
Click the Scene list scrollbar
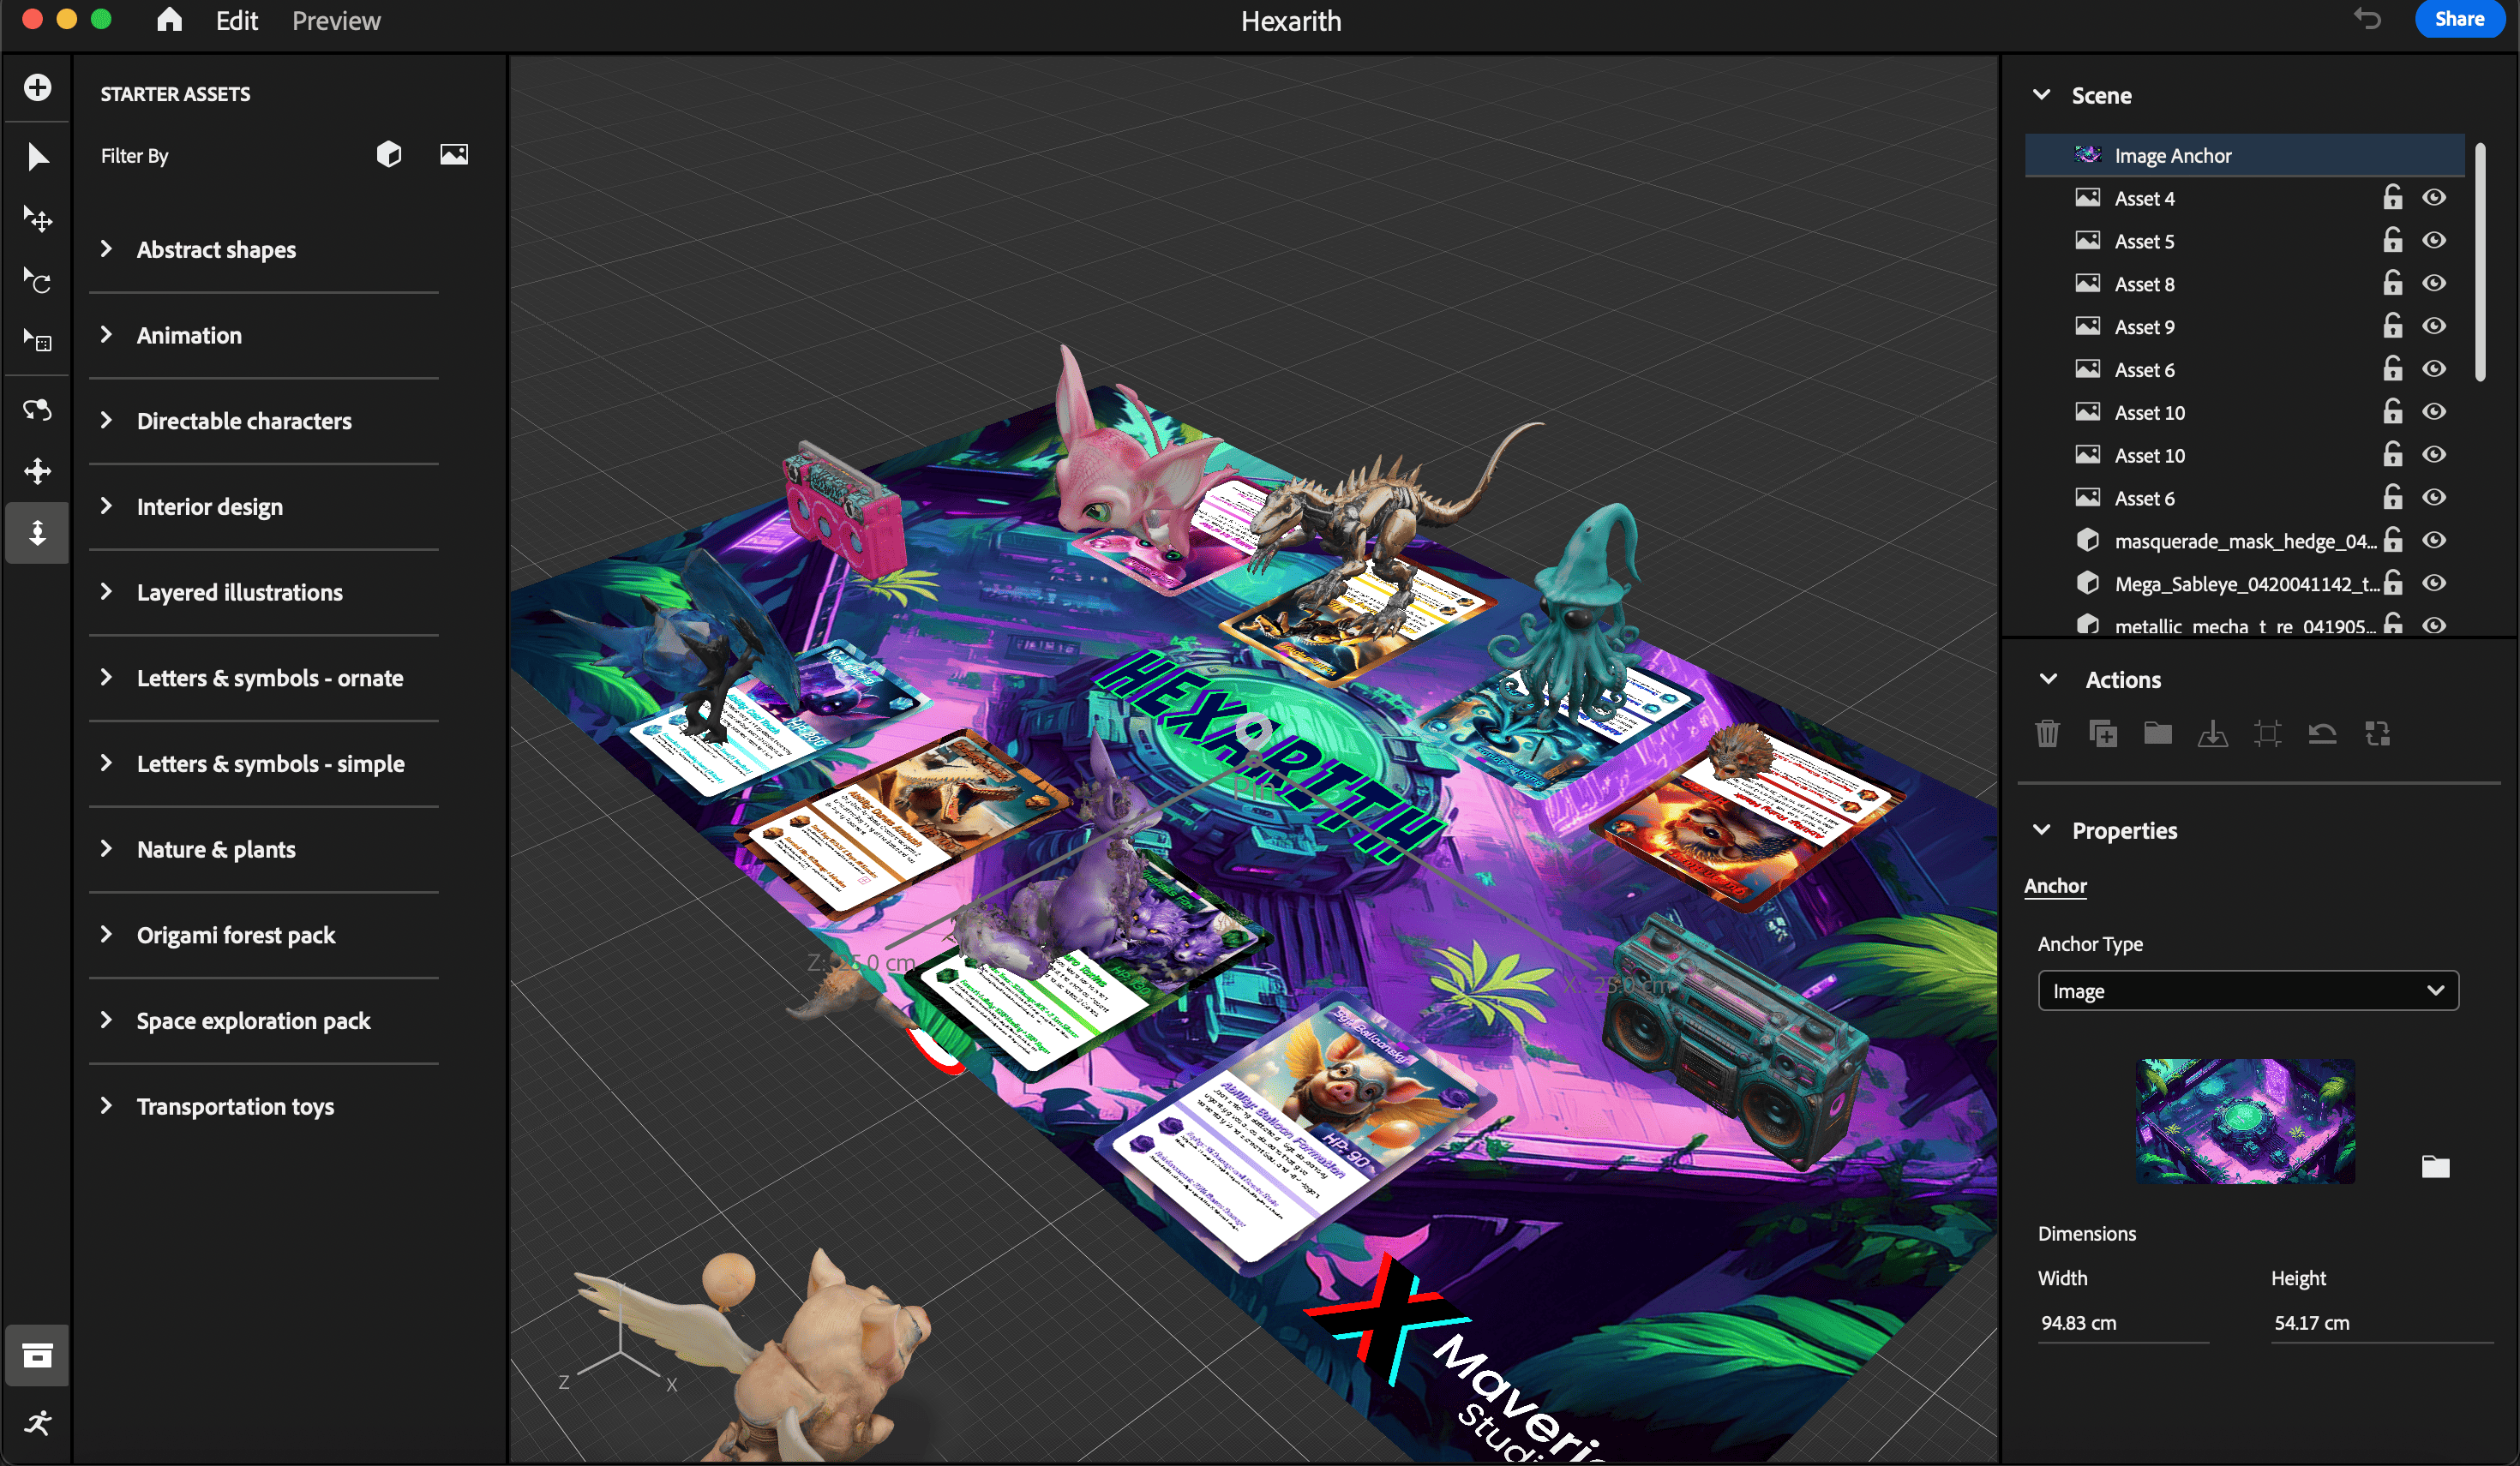2480,263
